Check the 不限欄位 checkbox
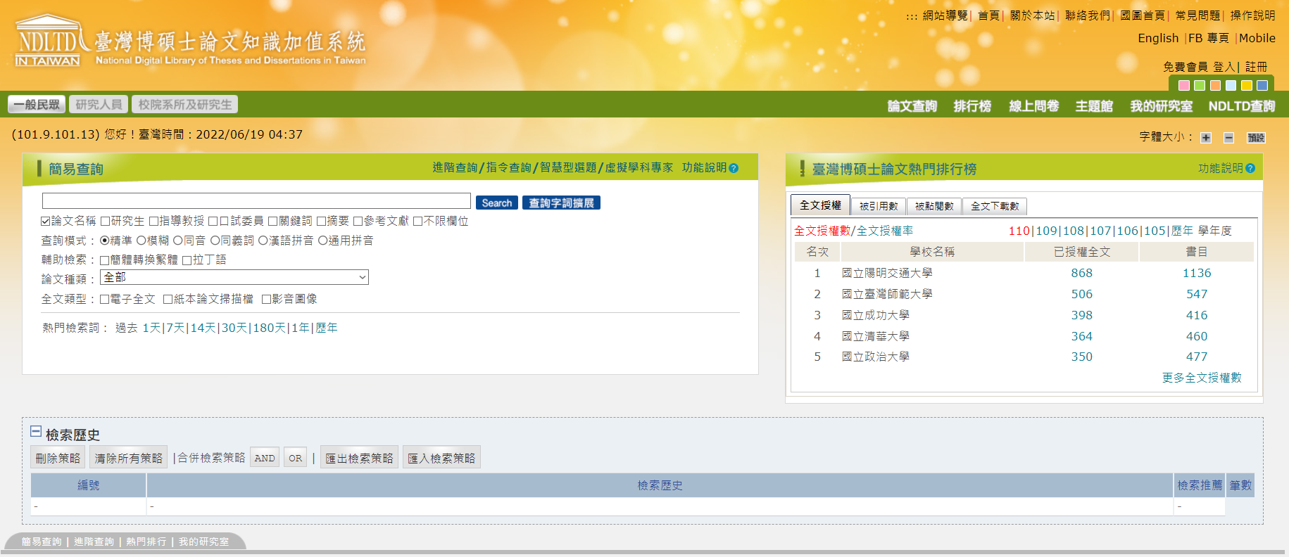The image size is (1289, 557). pyautogui.click(x=417, y=222)
